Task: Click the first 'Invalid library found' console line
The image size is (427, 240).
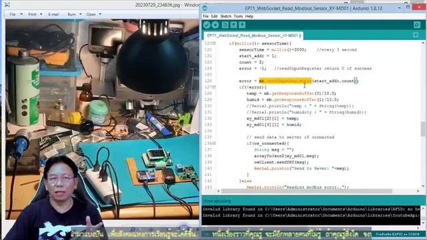Action: 312,209
